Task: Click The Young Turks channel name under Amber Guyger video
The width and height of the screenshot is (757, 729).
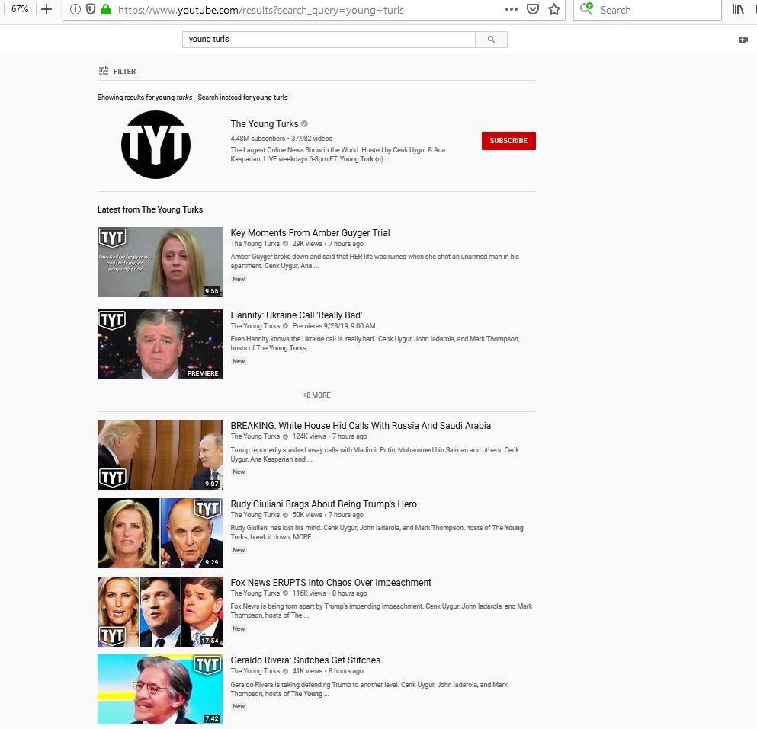Action: [255, 244]
